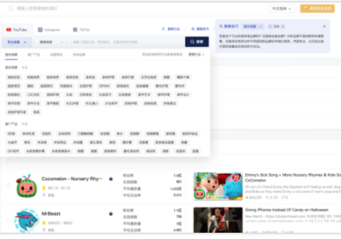Click the 更换行业 link above the search button

(171, 28)
